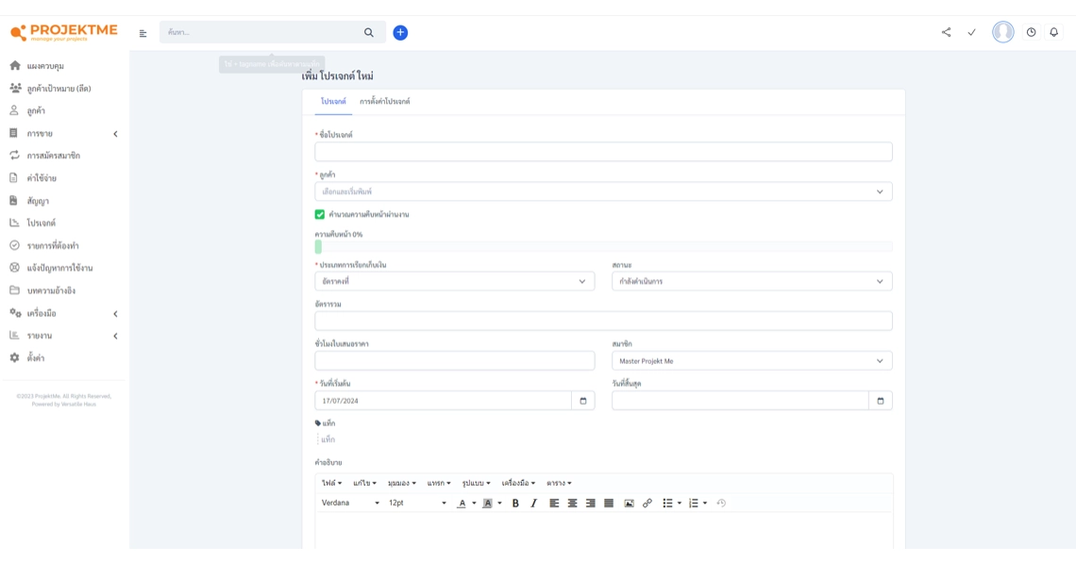Open the share icon in top bar
The width and height of the screenshot is (1076, 563).
pos(946,32)
